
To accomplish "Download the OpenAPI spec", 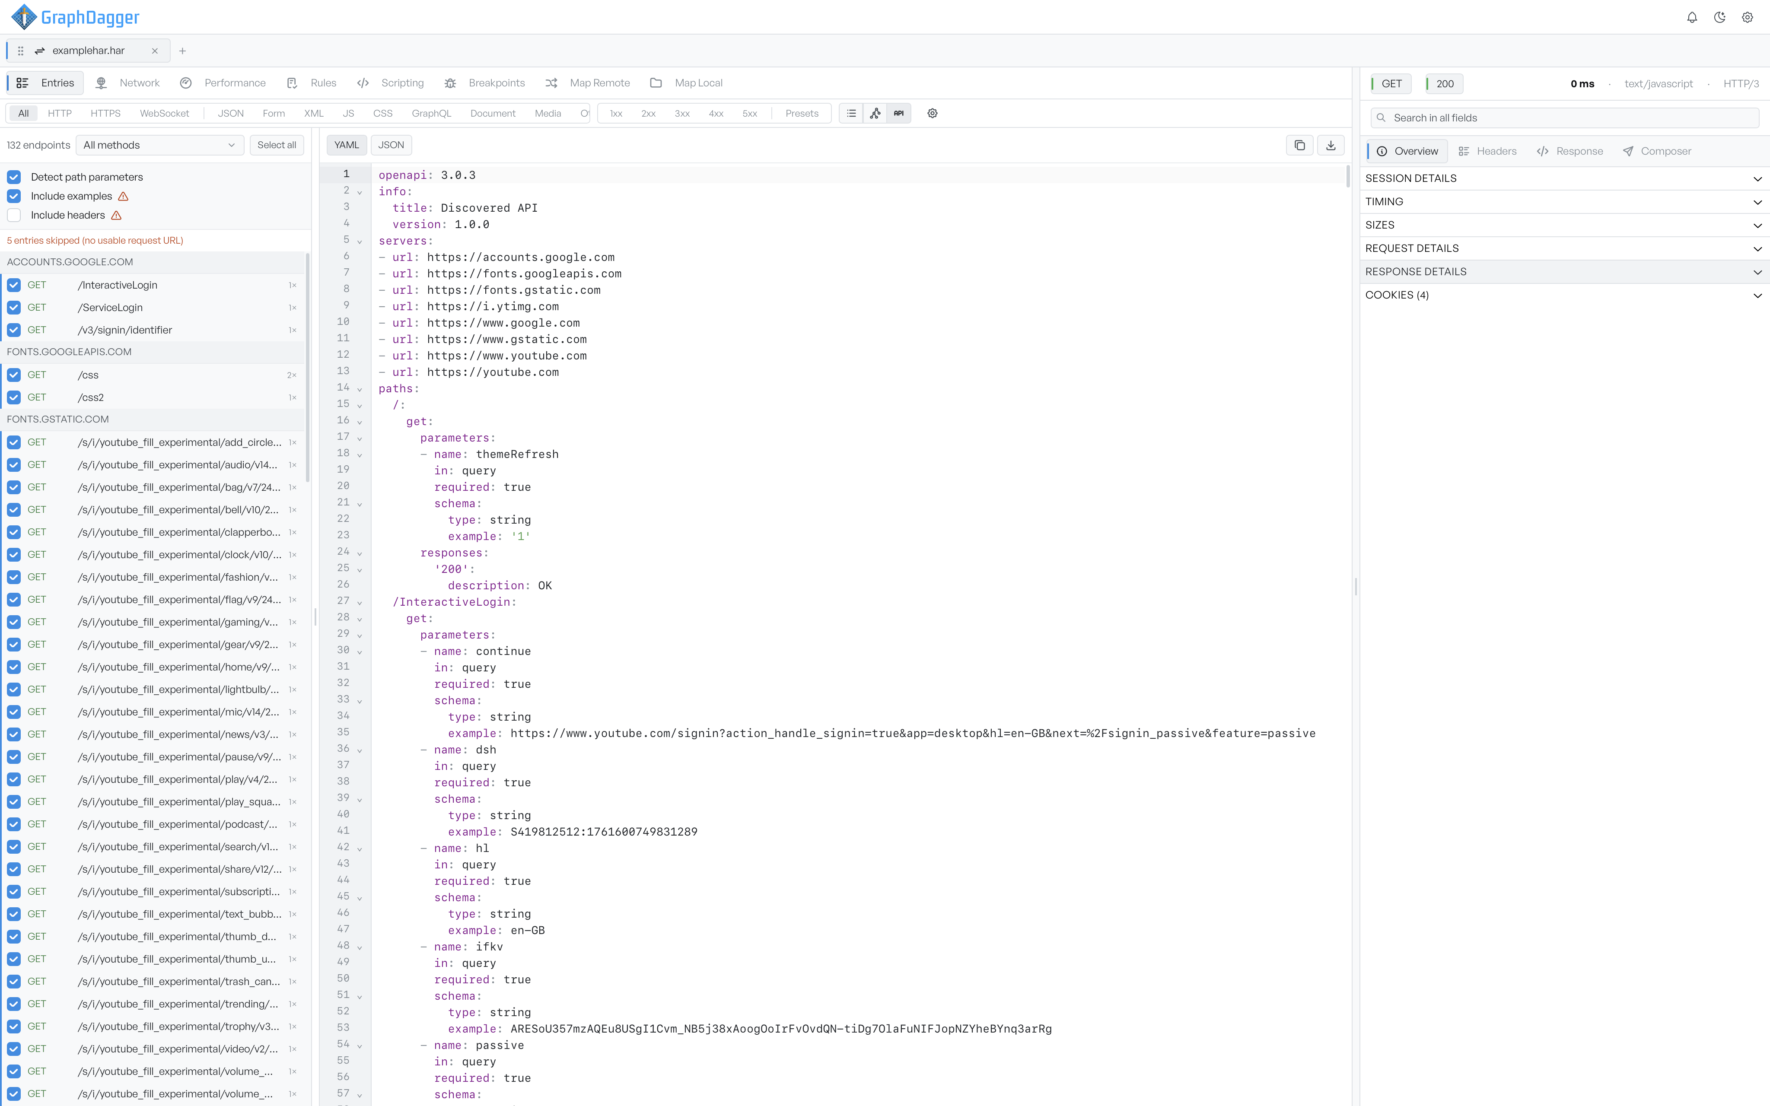I will click(x=1331, y=145).
